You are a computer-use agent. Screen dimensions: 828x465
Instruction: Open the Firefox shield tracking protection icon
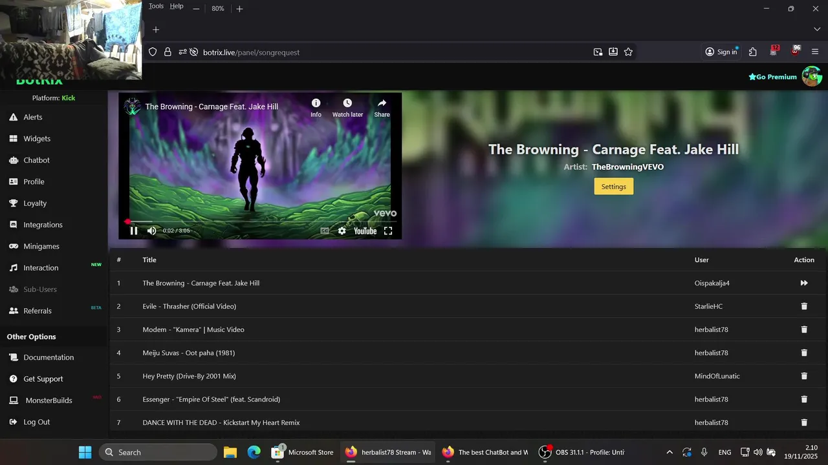click(153, 52)
